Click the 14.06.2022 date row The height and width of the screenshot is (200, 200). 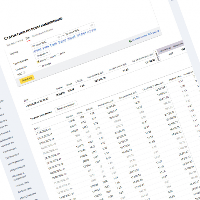(x=67, y=196)
